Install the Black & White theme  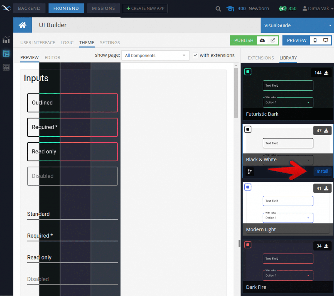click(322, 172)
